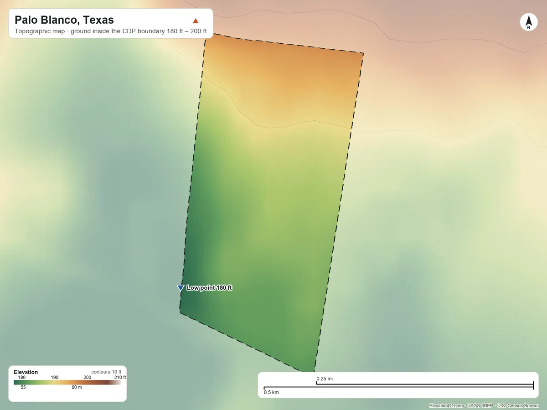Click the 'Palo Blanco, Texas' title
This screenshot has width=547, height=410.
pyautogui.click(x=64, y=20)
